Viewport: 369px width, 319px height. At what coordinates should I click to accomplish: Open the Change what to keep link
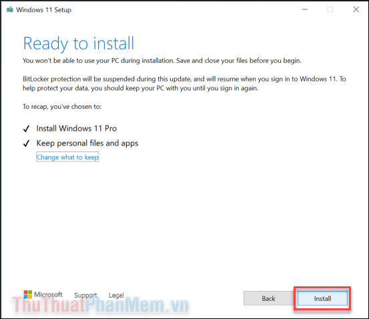coord(67,157)
